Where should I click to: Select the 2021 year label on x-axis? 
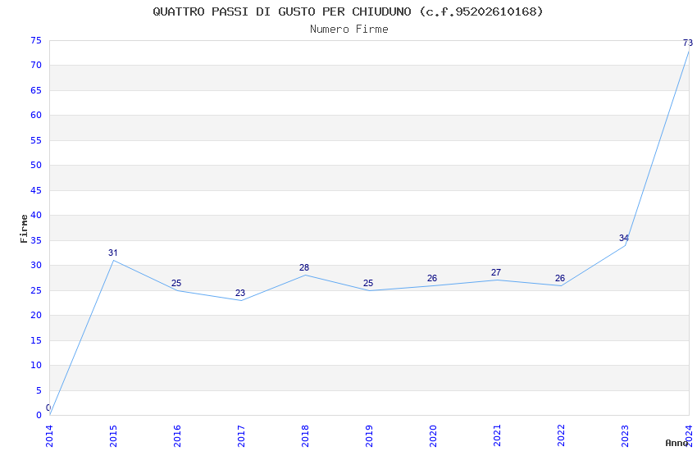pos(498,436)
